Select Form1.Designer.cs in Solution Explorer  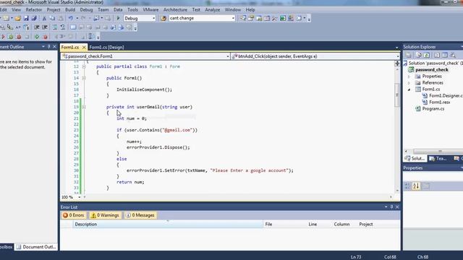click(x=446, y=96)
